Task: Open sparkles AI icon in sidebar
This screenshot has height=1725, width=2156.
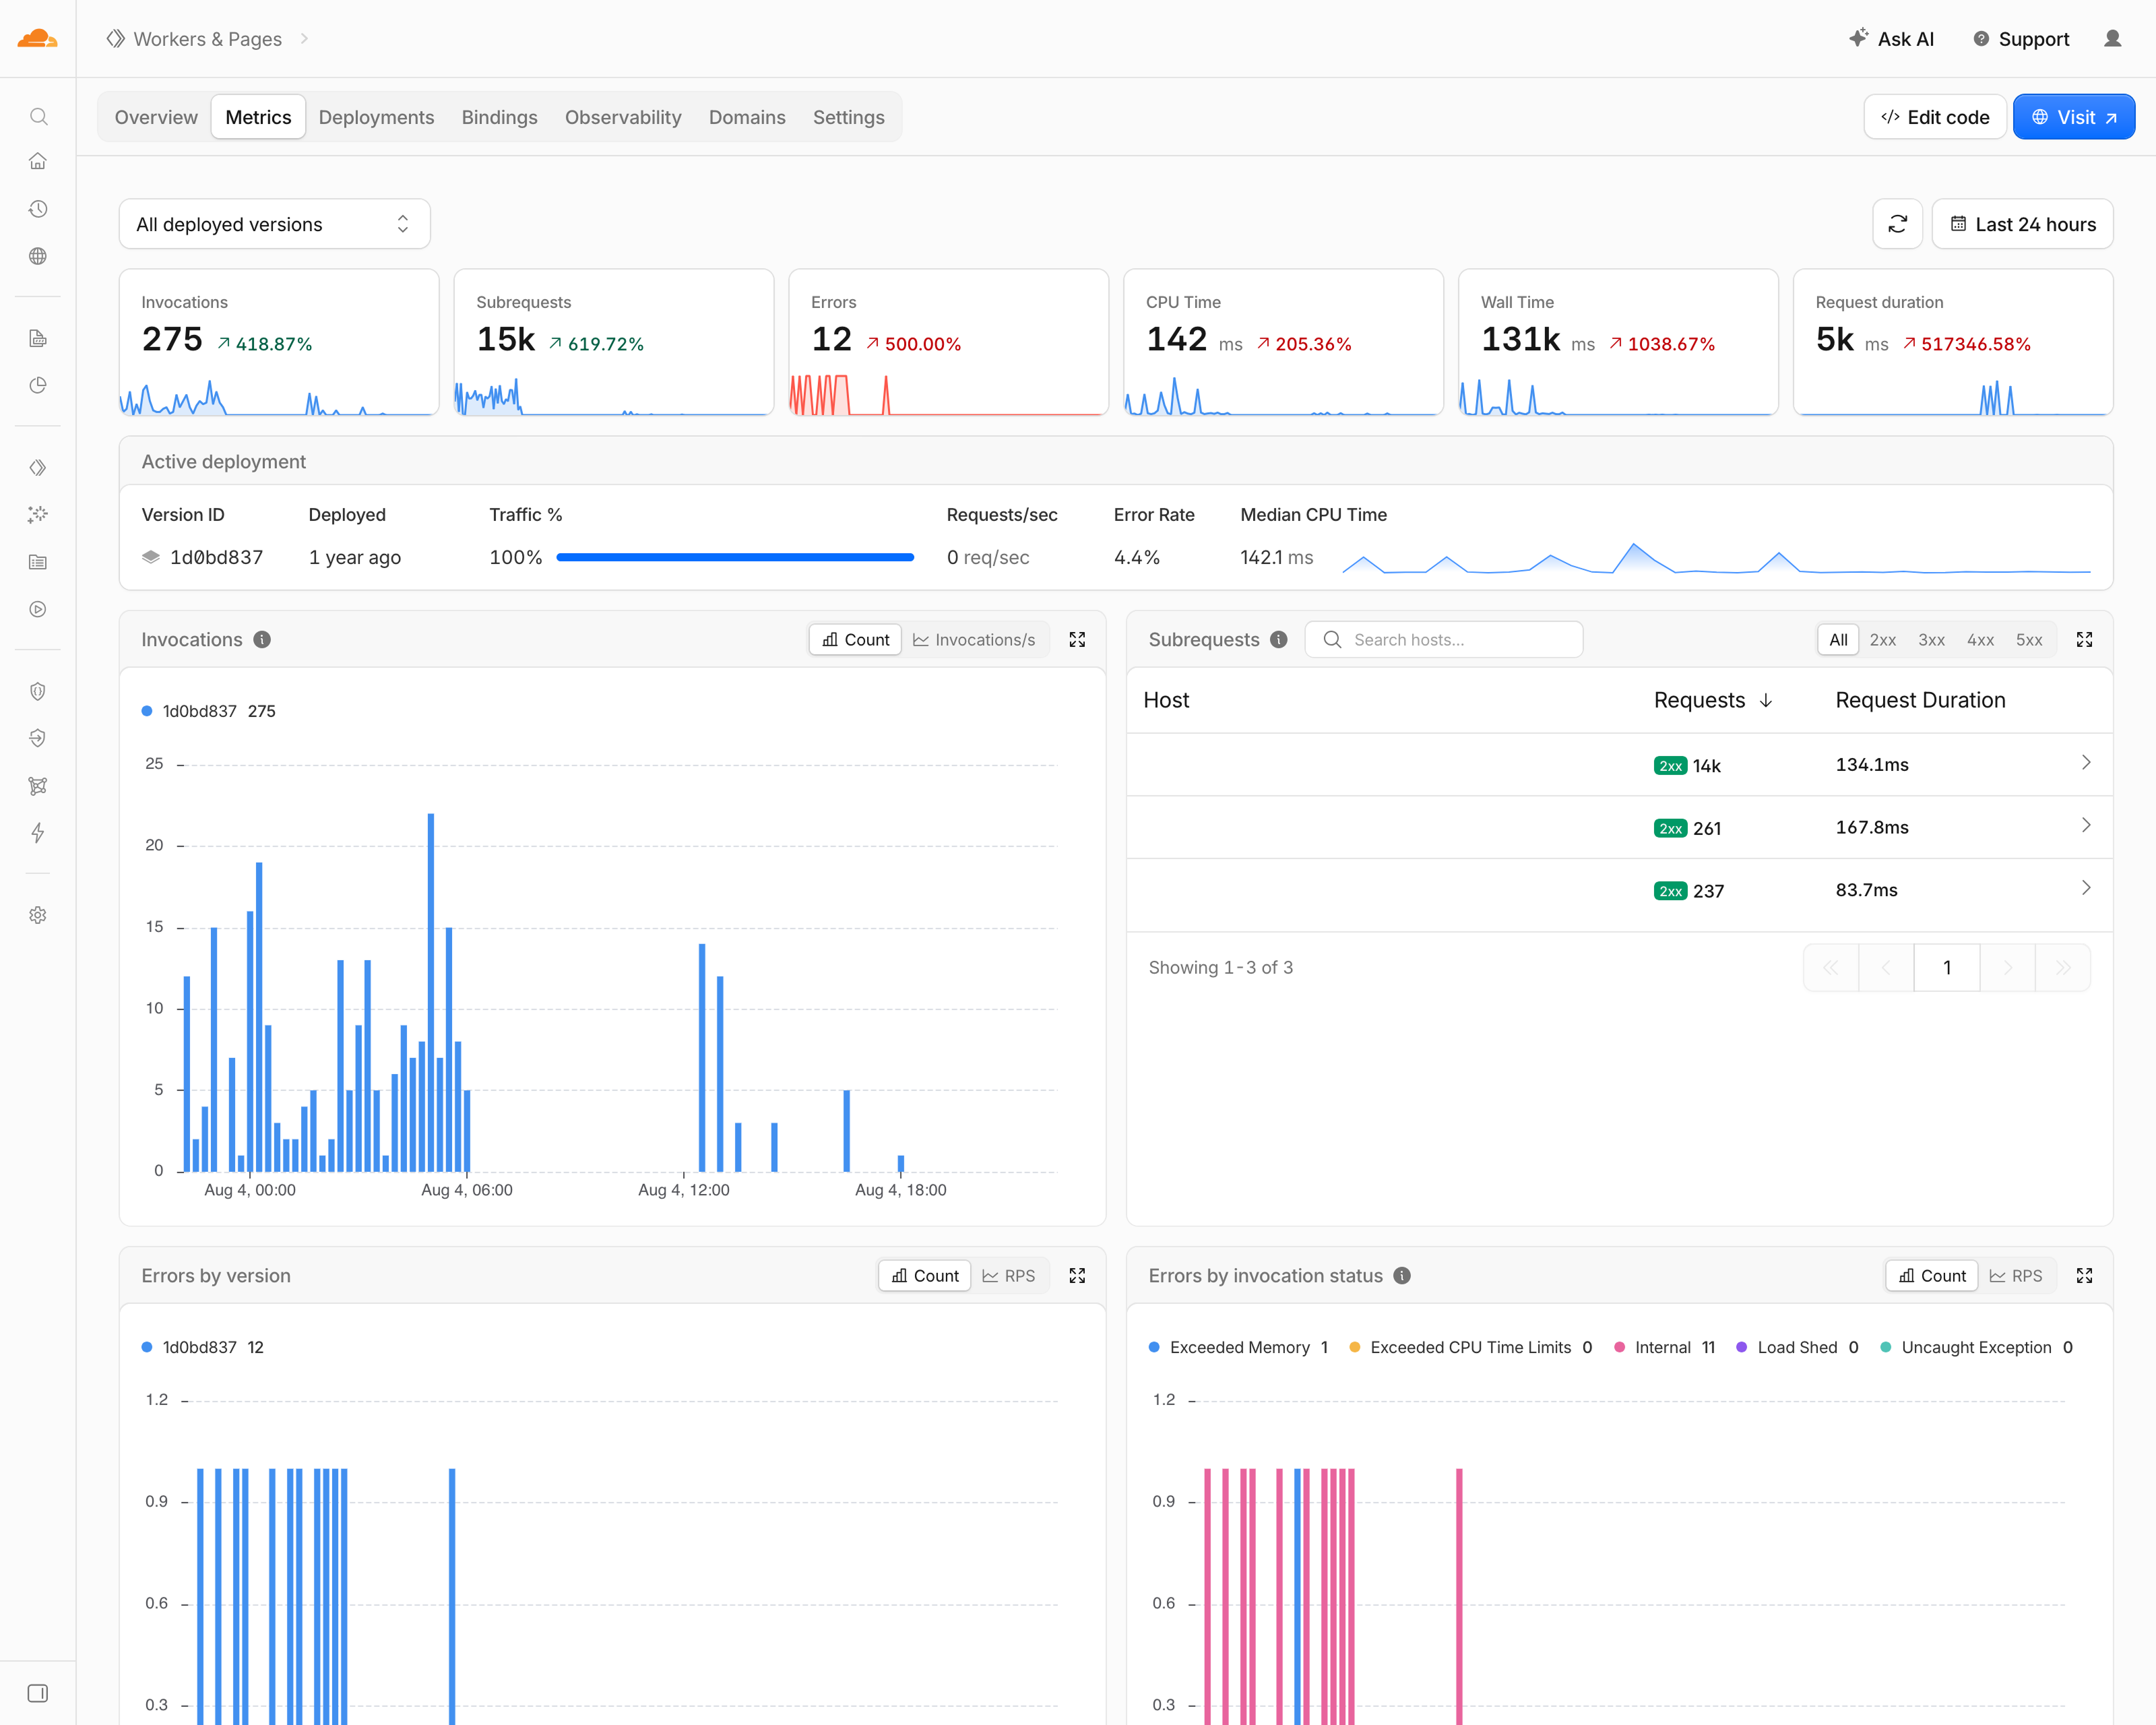Action: click(38, 514)
